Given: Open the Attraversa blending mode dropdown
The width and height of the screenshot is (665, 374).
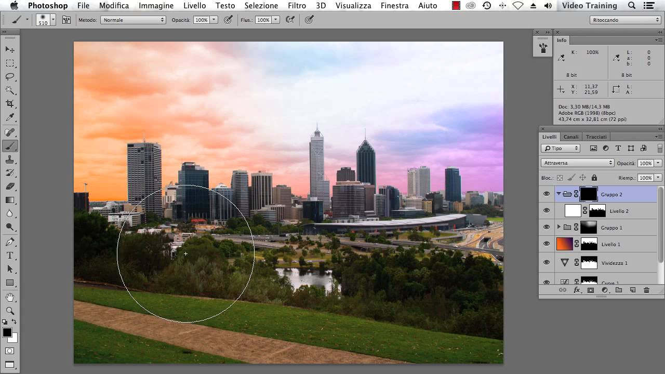Looking at the screenshot, I should [577, 163].
